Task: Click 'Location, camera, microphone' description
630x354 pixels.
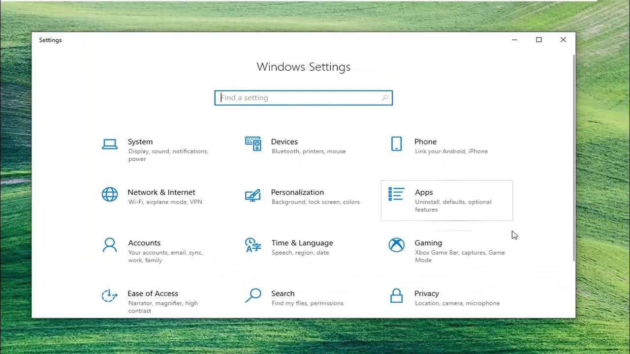Action: [x=457, y=303]
